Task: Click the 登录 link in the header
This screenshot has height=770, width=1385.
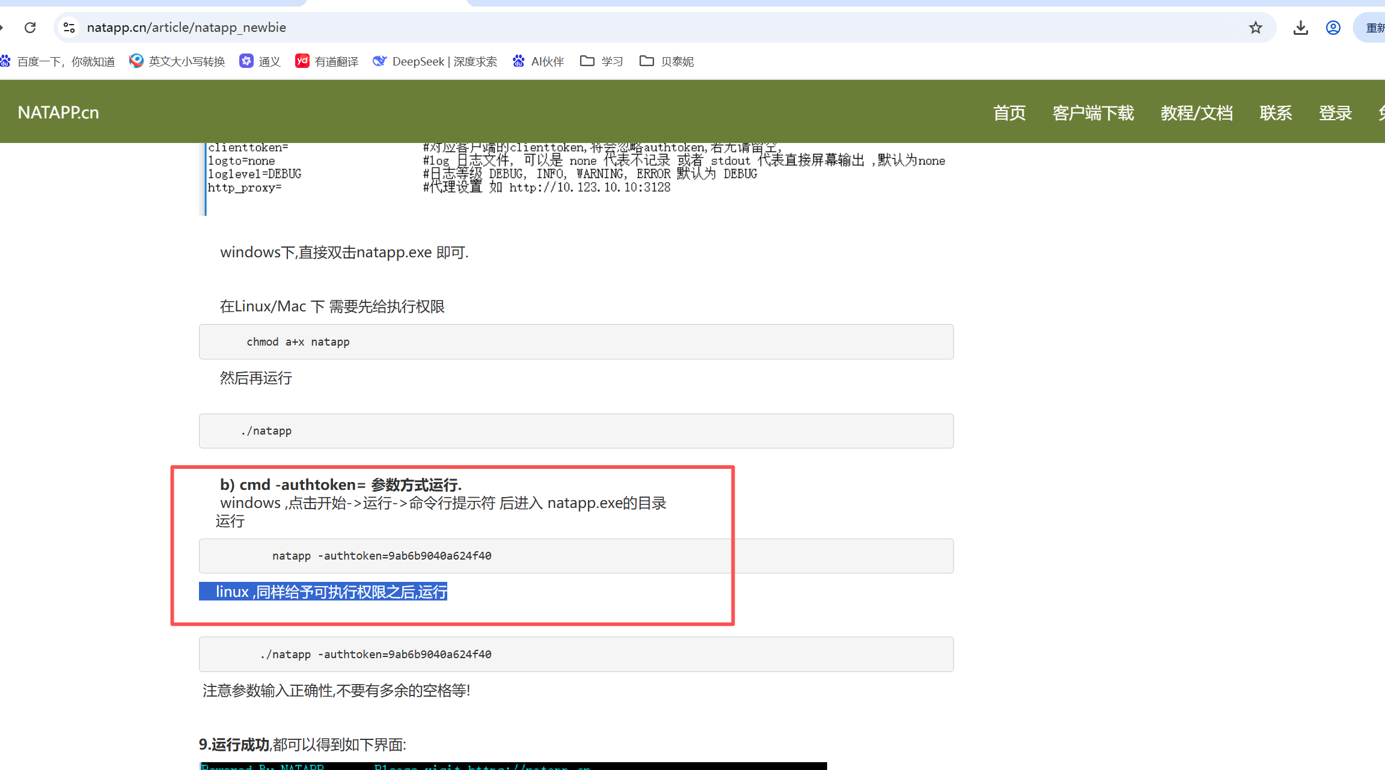Action: pos(1335,113)
